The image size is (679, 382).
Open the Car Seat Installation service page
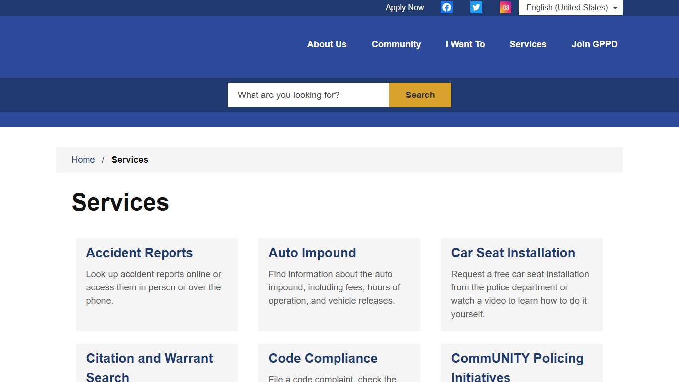click(x=512, y=253)
